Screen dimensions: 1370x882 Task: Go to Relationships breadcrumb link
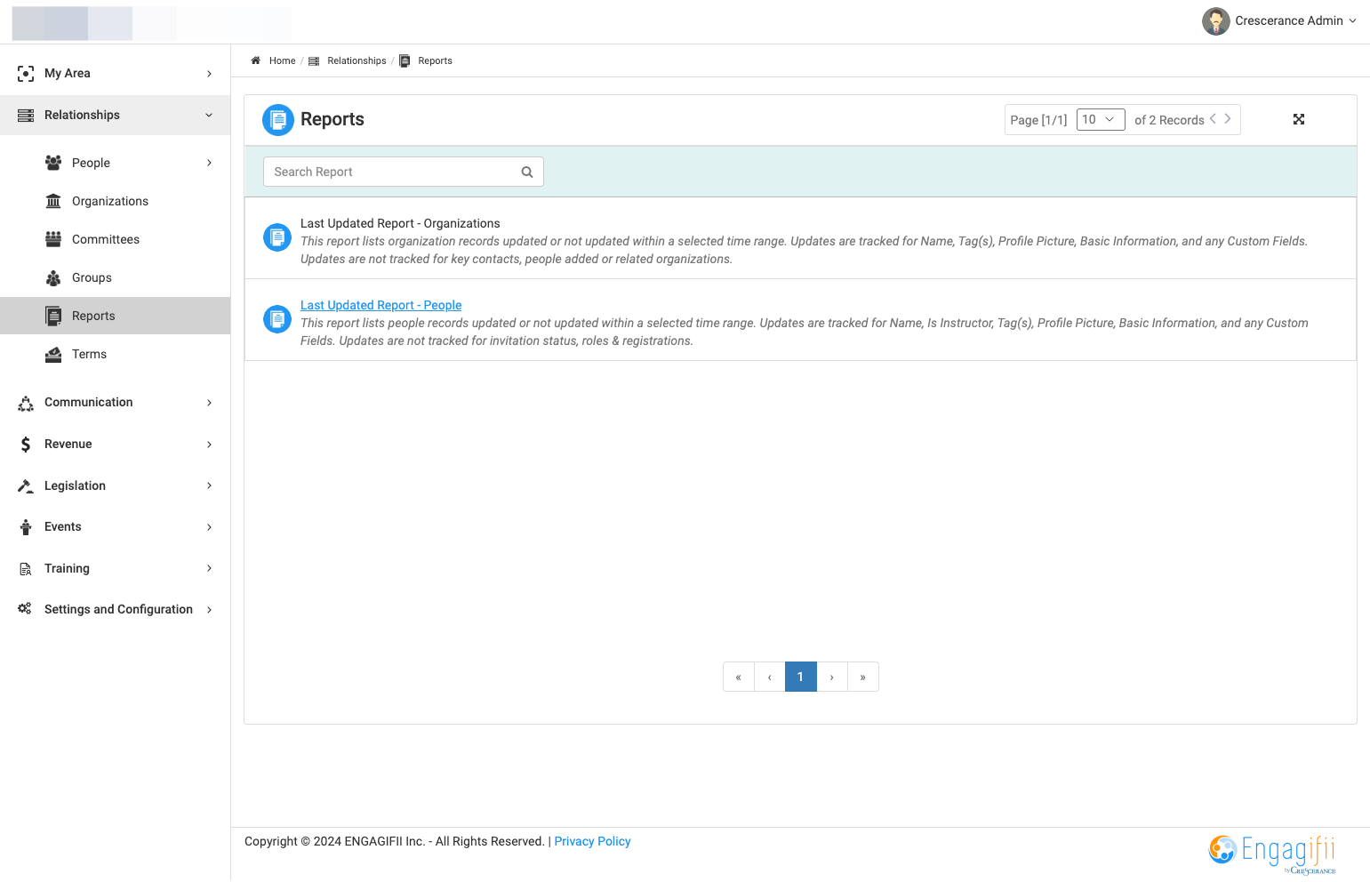pyautogui.click(x=357, y=60)
